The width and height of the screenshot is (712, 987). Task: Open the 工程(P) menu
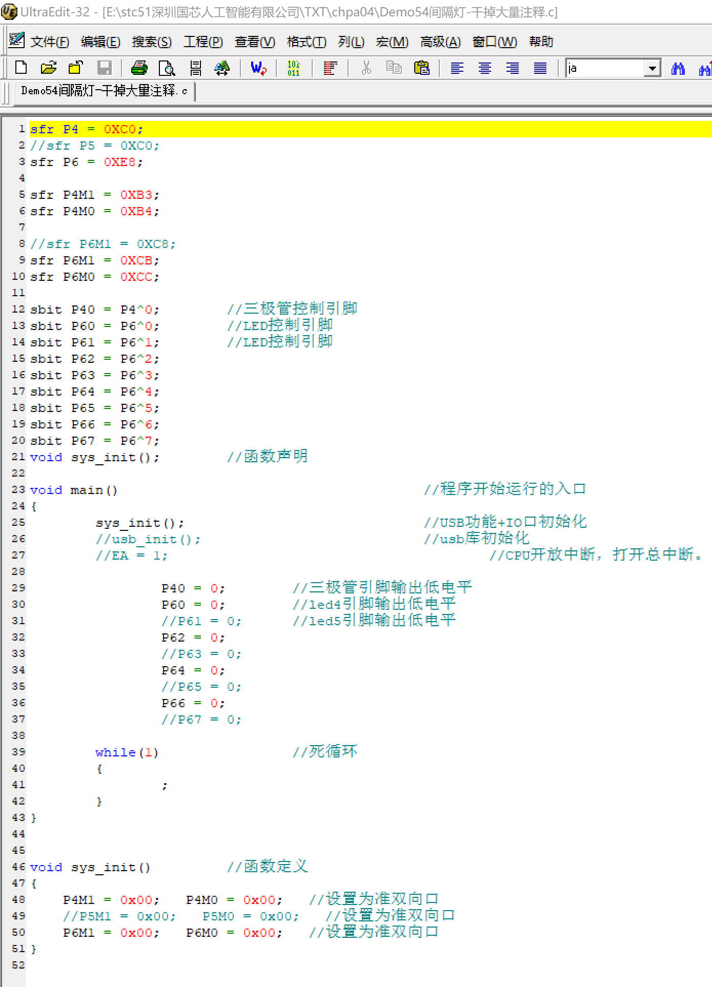(x=204, y=42)
